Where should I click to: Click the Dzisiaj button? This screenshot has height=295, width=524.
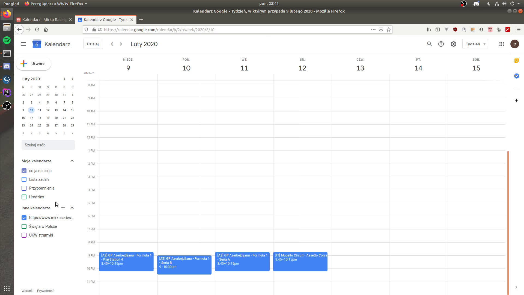pos(93,44)
